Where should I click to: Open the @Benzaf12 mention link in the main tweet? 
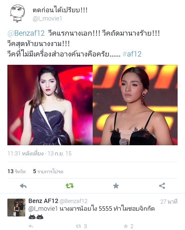pyautogui.click(x=26, y=33)
